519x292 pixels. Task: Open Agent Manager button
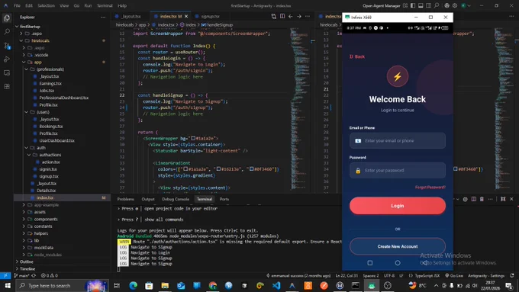coord(382,5)
